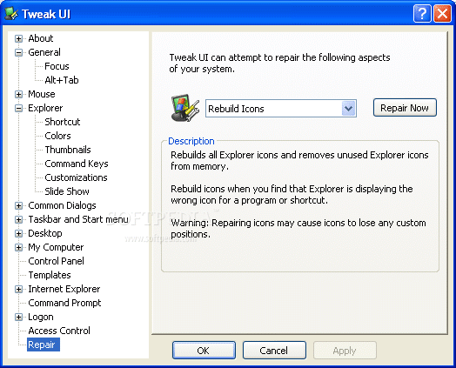Expand the Desktop tree node

(x=18, y=233)
